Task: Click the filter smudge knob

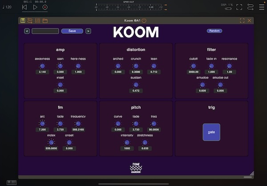Action: (x=202, y=85)
